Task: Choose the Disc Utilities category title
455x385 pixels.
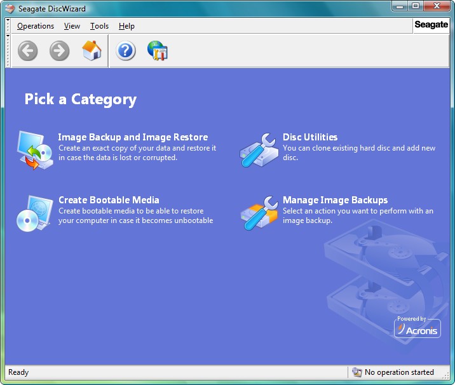Action: click(310, 137)
